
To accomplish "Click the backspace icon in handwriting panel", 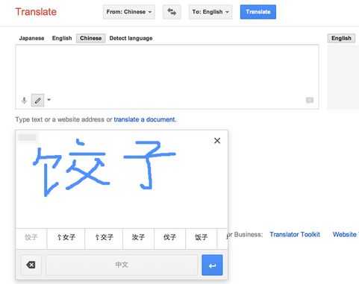I will (x=31, y=265).
